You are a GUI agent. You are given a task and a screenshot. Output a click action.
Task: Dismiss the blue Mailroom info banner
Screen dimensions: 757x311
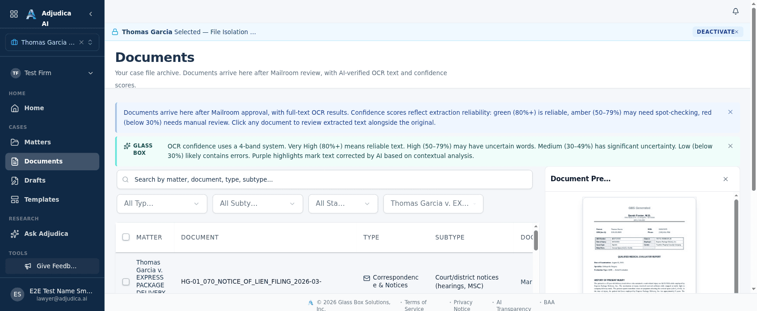coord(730,112)
